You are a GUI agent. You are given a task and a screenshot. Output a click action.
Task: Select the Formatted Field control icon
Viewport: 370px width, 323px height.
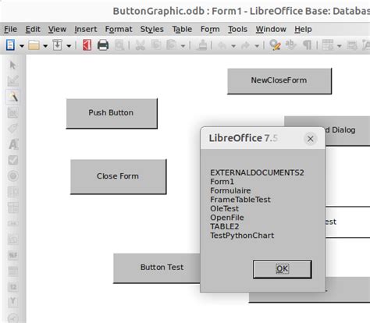(12, 255)
